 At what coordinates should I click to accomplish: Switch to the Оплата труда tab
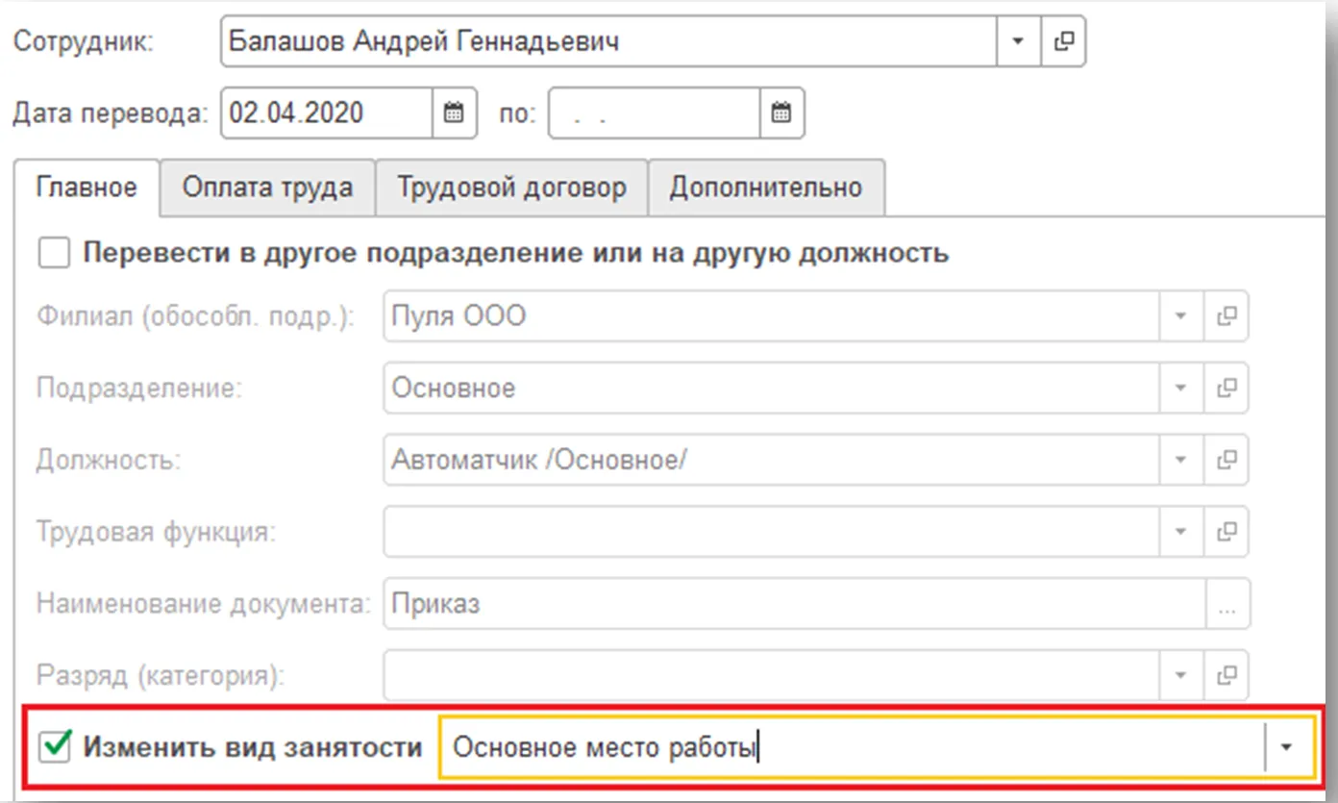pos(267,187)
